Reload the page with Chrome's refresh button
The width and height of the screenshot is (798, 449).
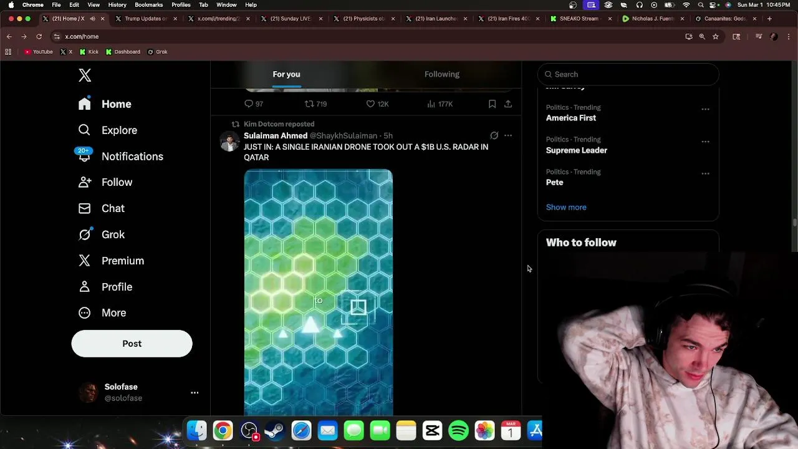pos(39,37)
